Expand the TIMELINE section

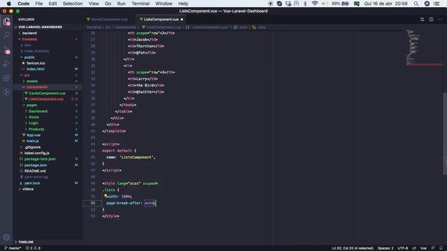[x=26, y=242]
